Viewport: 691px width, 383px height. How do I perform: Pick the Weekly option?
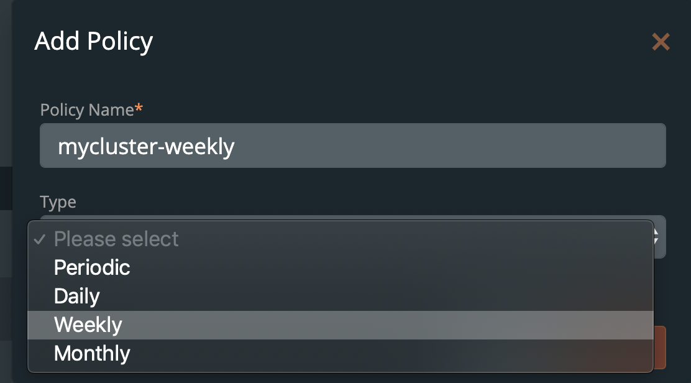[x=88, y=325]
